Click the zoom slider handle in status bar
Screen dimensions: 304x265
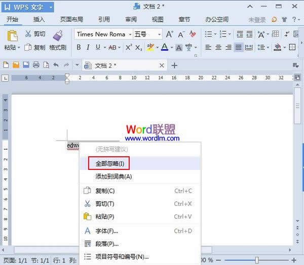point(257,259)
